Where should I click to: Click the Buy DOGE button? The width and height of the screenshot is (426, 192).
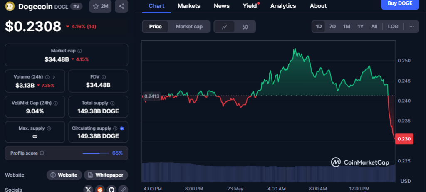click(x=400, y=4)
